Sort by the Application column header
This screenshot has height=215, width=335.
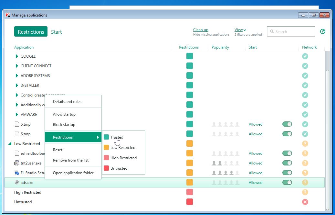(24, 47)
